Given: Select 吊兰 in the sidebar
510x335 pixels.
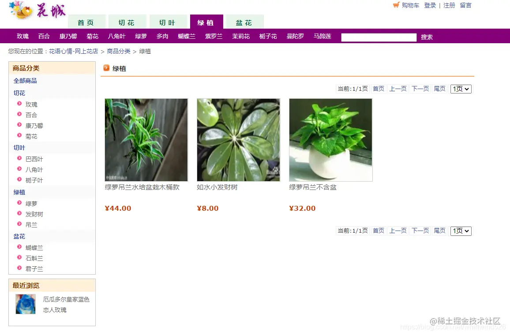Looking at the screenshot, I should click(31, 225).
